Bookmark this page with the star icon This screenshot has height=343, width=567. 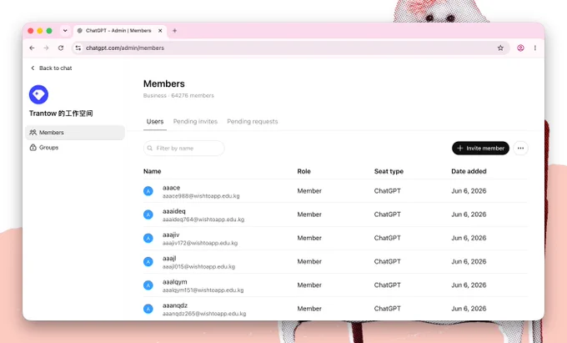pos(500,48)
